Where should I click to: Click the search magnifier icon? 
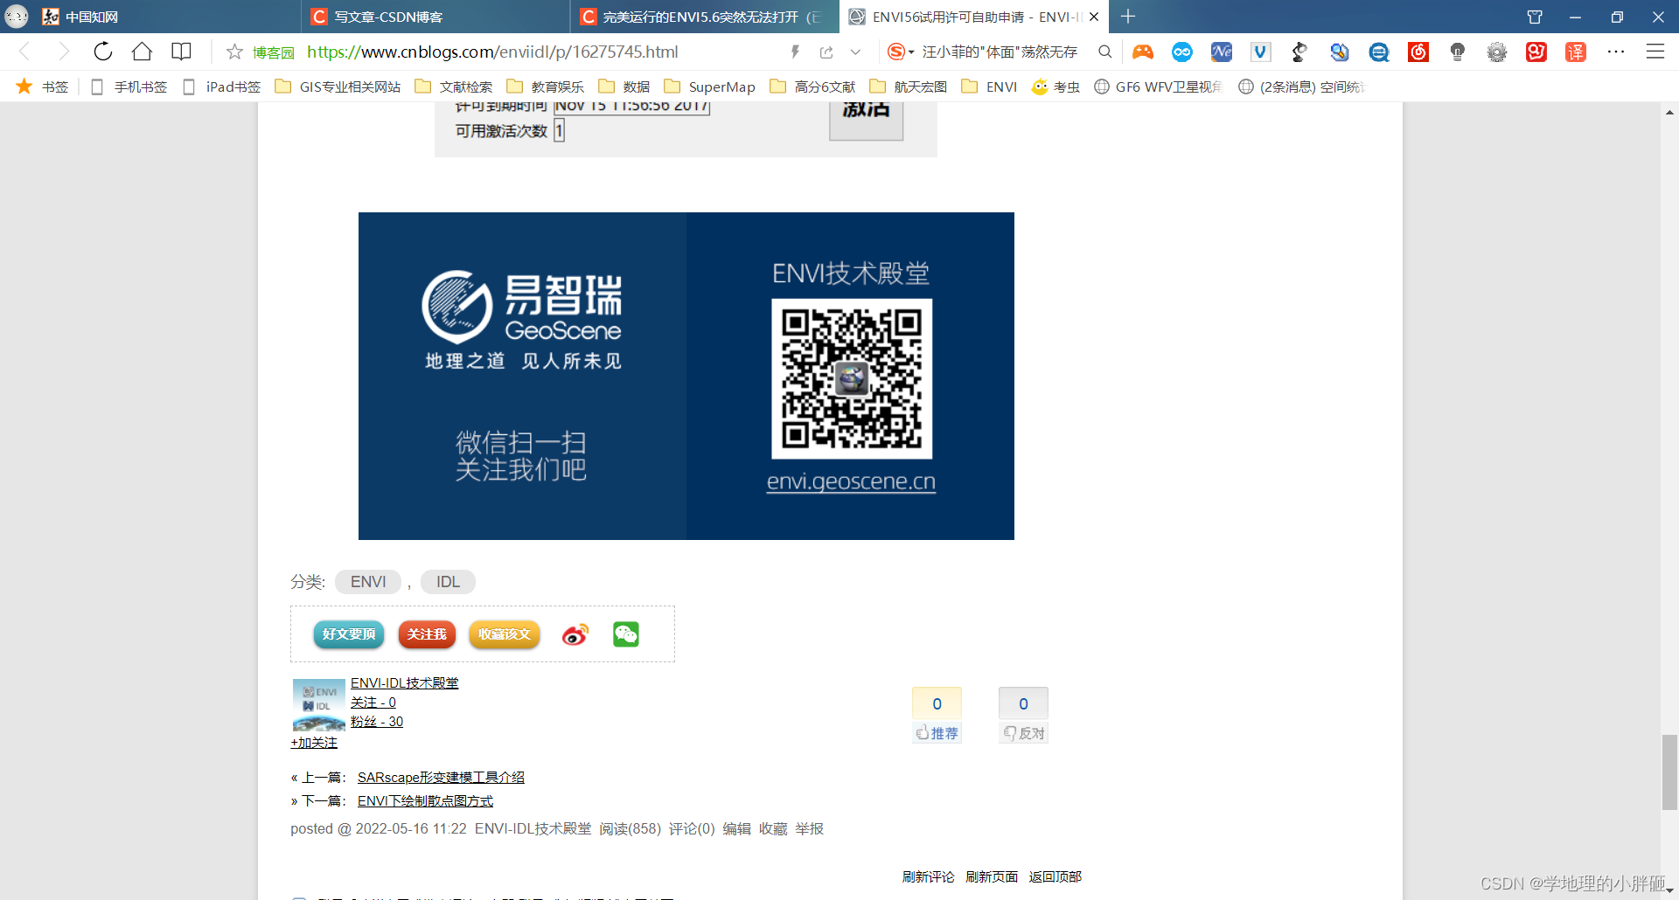click(1105, 52)
